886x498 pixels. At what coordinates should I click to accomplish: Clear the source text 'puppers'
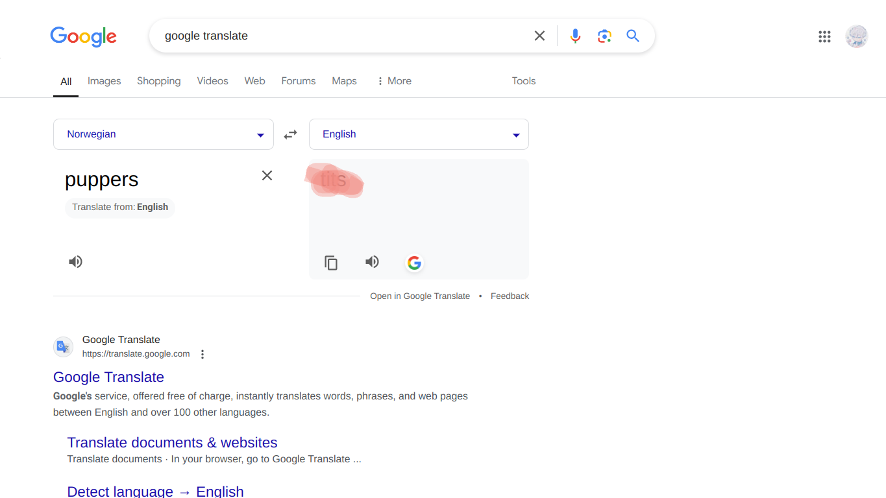click(x=267, y=176)
